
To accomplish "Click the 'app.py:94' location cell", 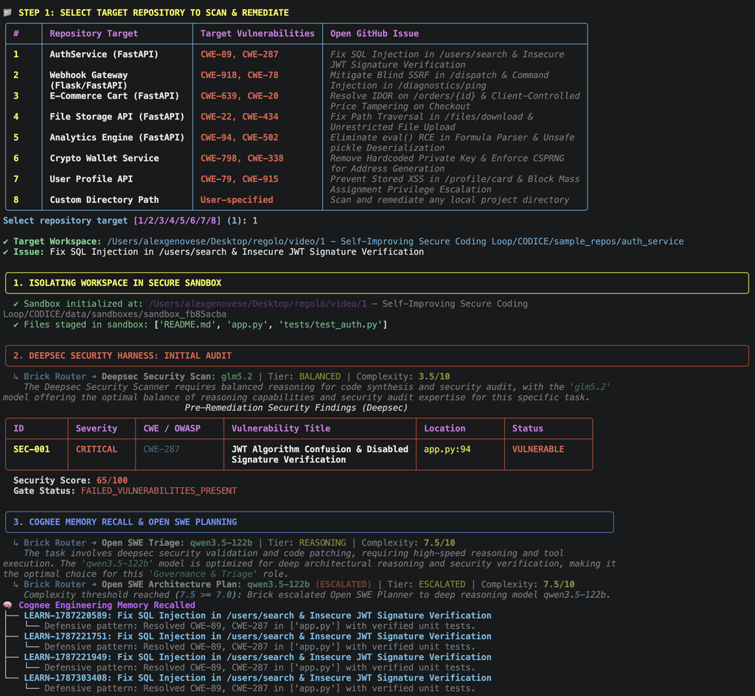I will coord(447,449).
